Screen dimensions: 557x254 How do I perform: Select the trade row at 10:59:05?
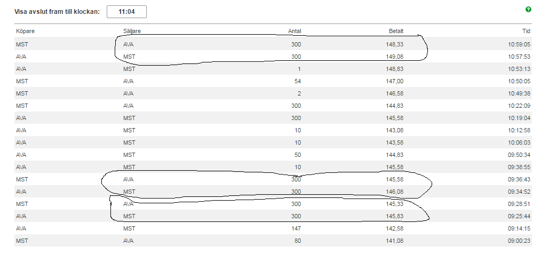click(x=273, y=44)
